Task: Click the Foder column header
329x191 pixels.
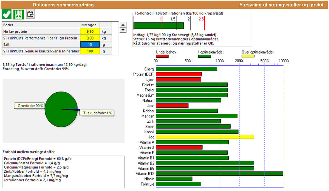Action: pyautogui.click(x=41, y=25)
